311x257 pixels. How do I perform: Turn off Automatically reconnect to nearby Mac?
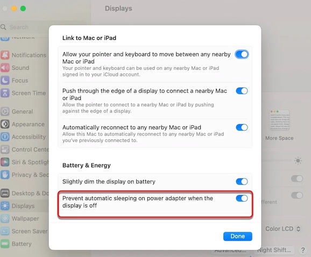point(242,127)
